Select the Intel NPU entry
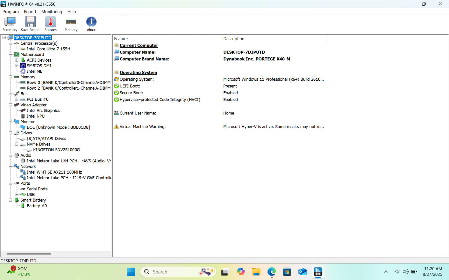449x280 pixels. point(36,116)
